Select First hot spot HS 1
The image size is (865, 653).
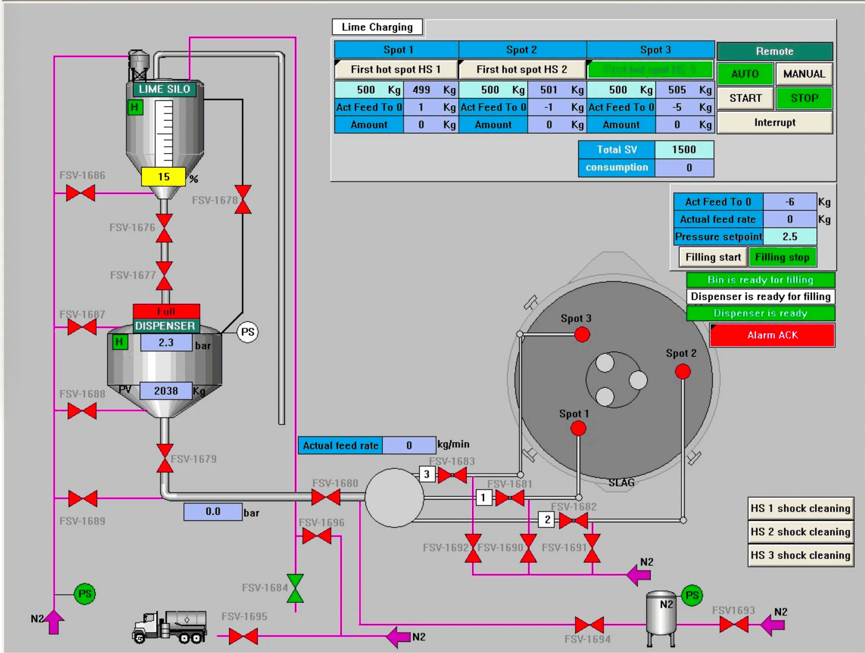click(x=396, y=69)
